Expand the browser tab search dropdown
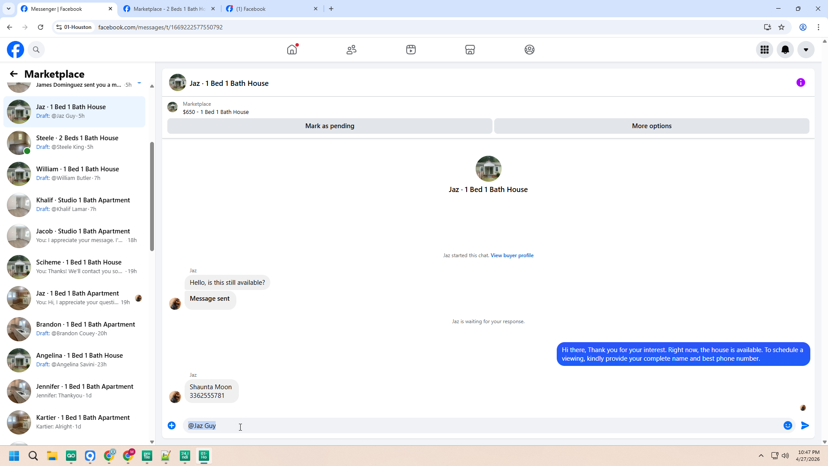 point(8,9)
